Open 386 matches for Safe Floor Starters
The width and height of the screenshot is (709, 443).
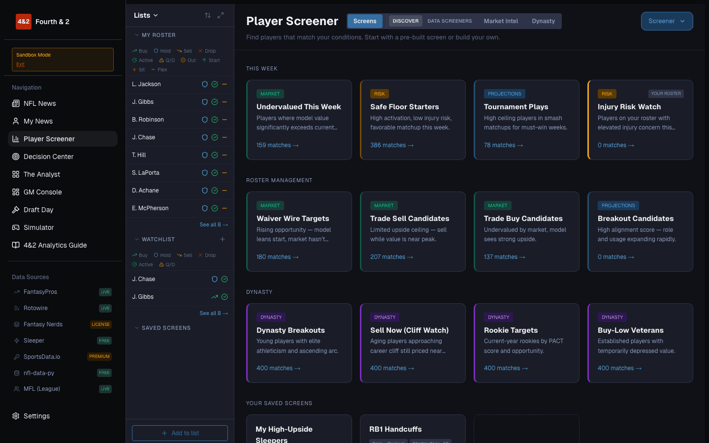(x=392, y=145)
